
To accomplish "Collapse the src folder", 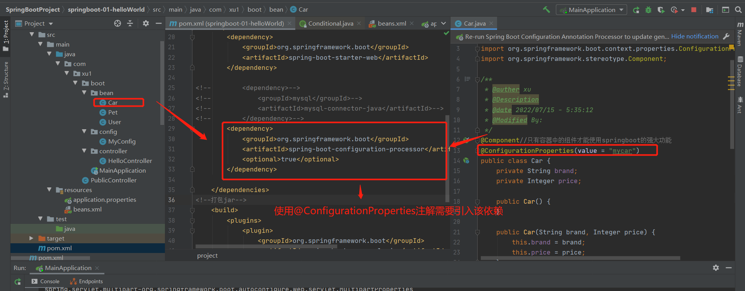I will coord(32,35).
